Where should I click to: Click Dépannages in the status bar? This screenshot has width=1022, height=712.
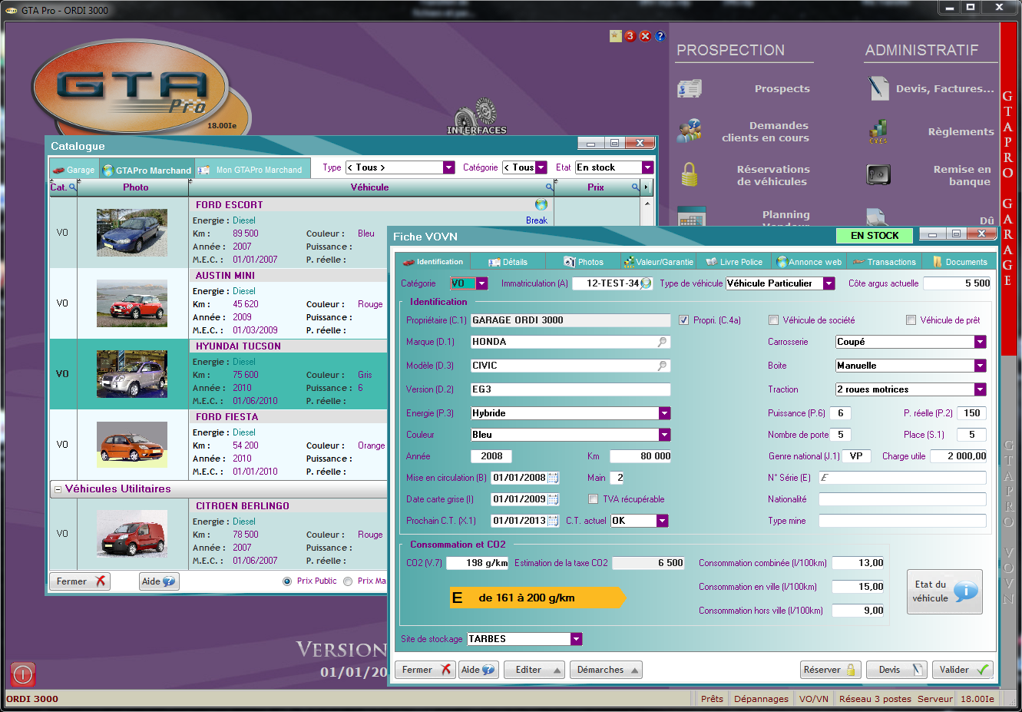click(761, 699)
